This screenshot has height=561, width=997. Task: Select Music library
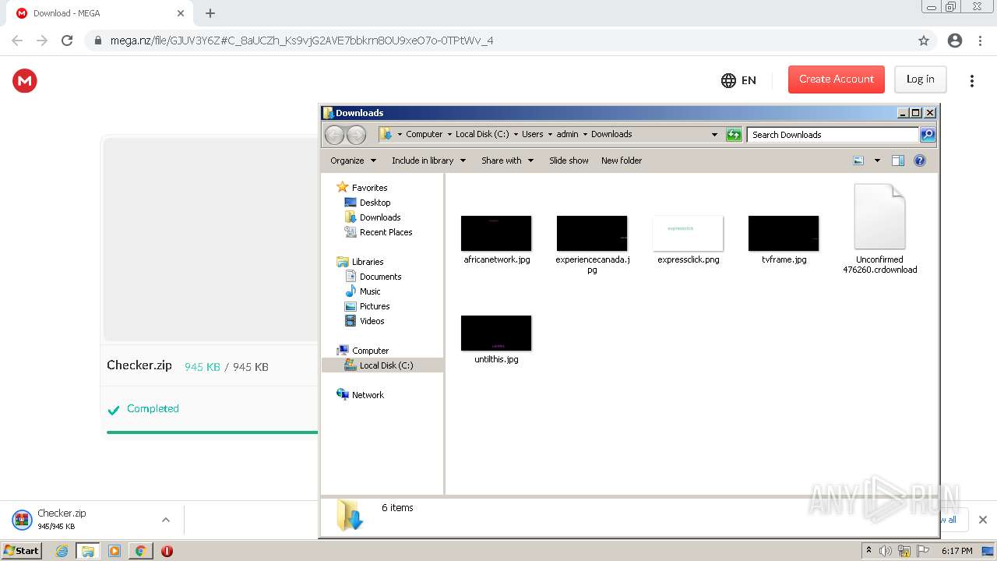[362, 291]
